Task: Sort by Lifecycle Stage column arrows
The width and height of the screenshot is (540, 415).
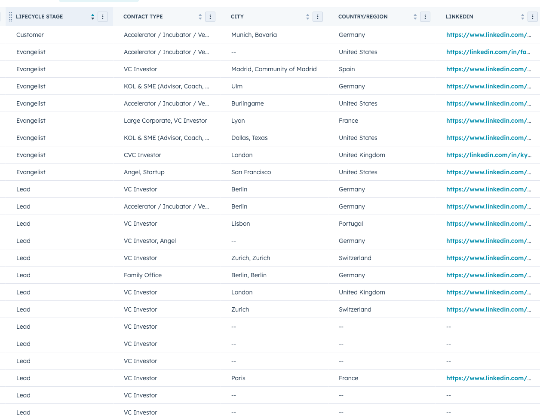Action: point(92,17)
